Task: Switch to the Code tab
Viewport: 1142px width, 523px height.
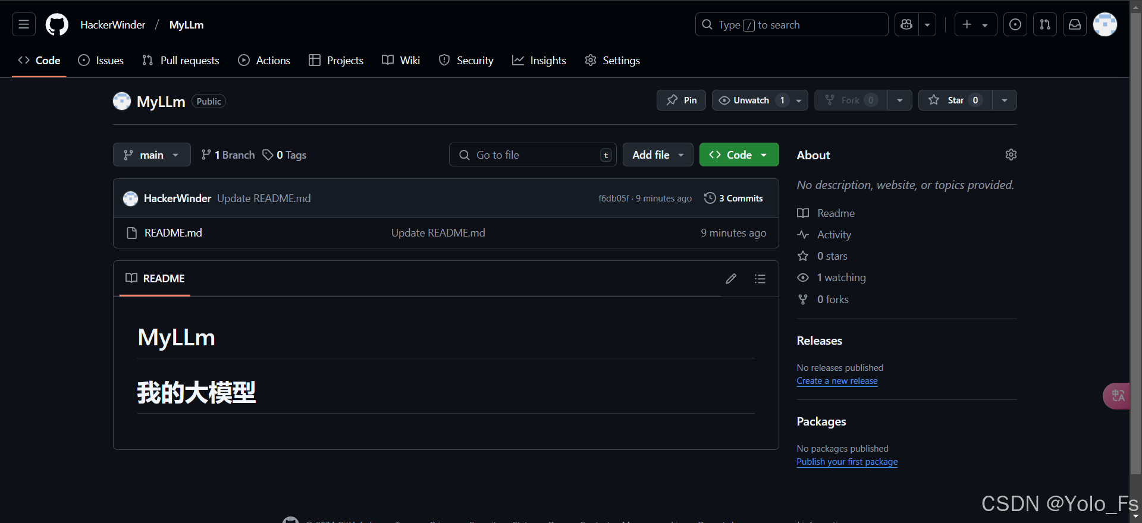Action: tap(39, 60)
